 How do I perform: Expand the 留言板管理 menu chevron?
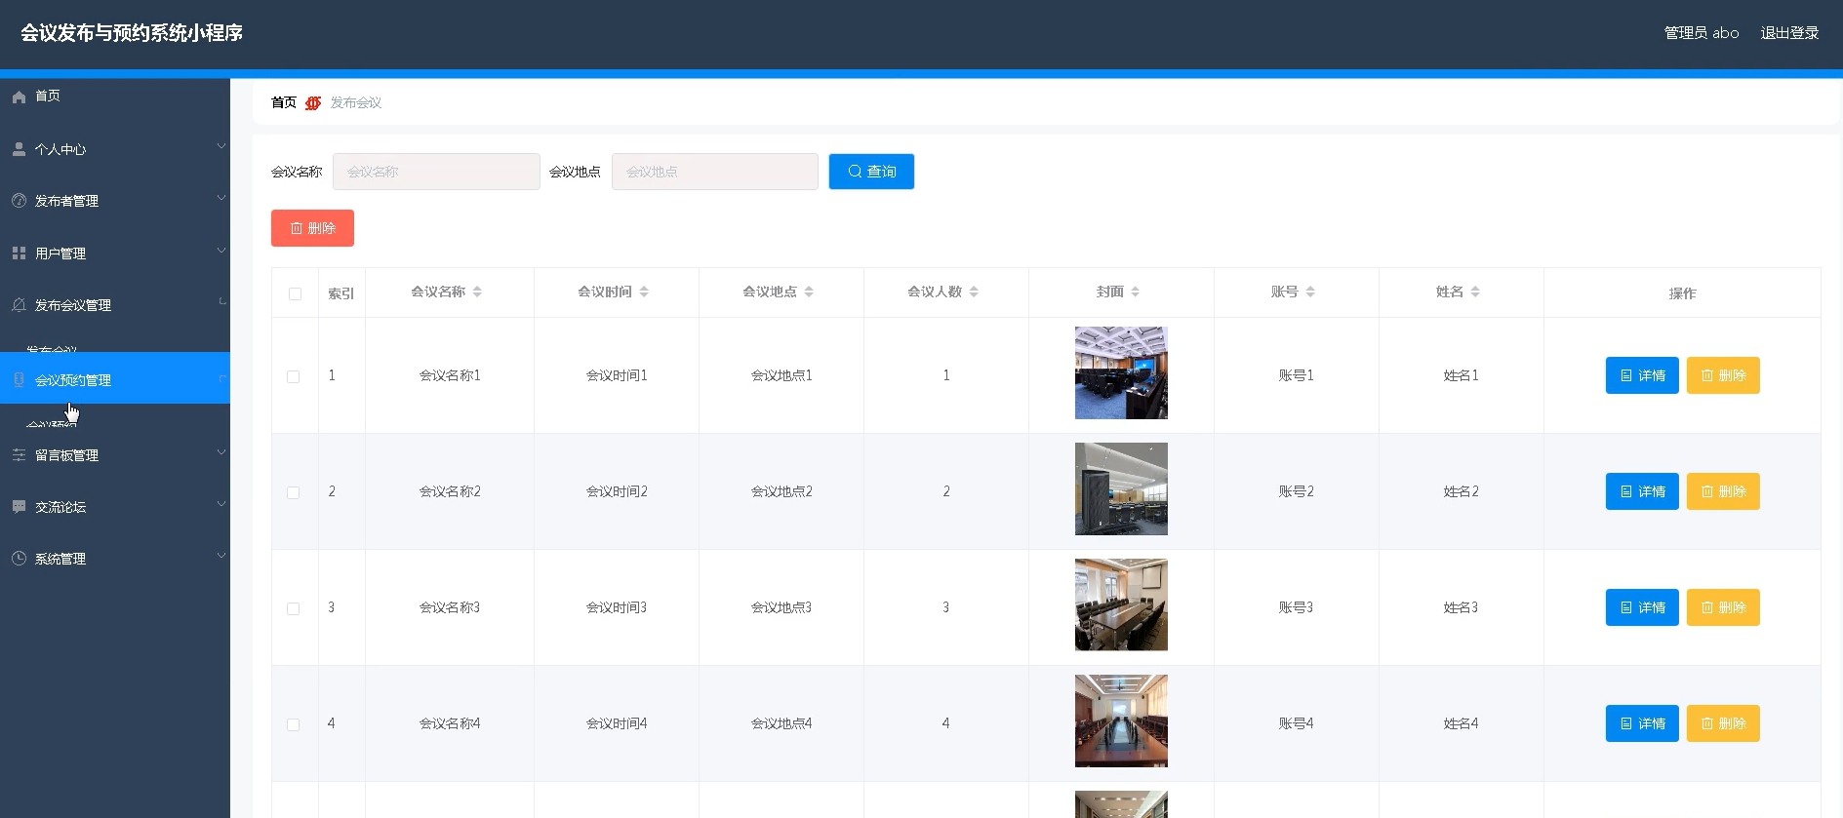click(x=220, y=452)
